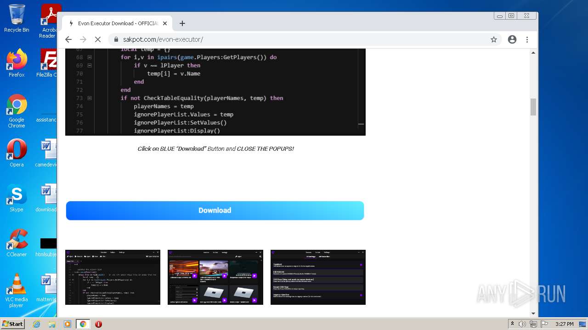The height and width of the screenshot is (330, 588).
Task: View the site security lock icon
Action: tap(116, 39)
